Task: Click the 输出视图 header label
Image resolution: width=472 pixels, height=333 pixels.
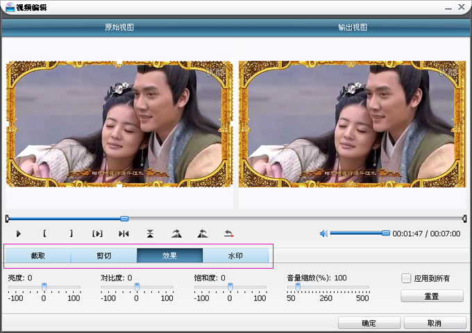Action: click(353, 27)
